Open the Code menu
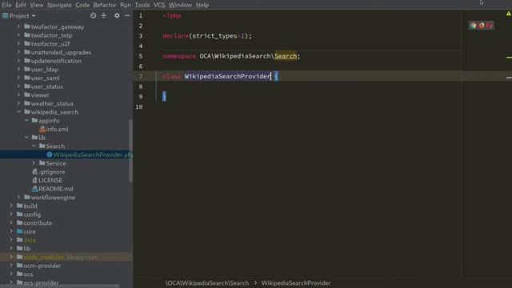Viewport: 512px width, 288px height. pyautogui.click(x=82, y=5)
